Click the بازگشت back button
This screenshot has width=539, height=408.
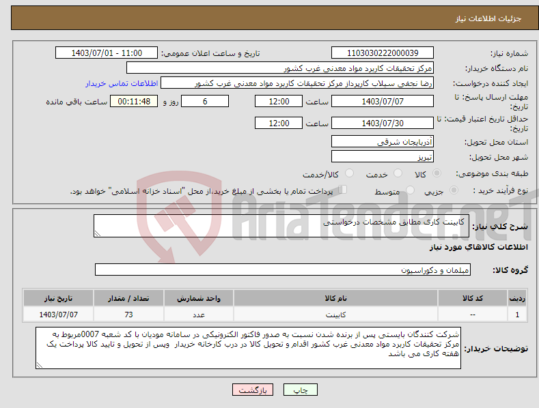(253, 390)
